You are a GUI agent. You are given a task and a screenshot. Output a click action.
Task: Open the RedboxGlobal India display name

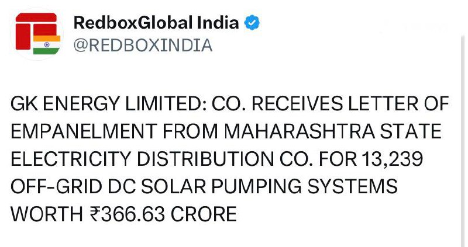(x=156, y=23)
